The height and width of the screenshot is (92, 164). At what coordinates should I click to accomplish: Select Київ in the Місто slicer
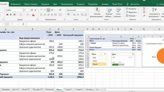click(99, 57)
